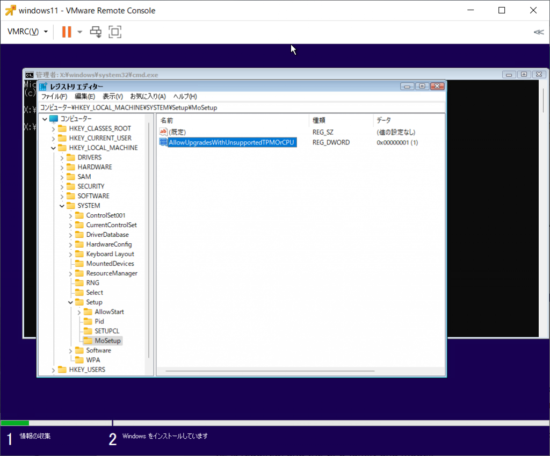Click the cmd.exe window title bar icon

point(30,75)
